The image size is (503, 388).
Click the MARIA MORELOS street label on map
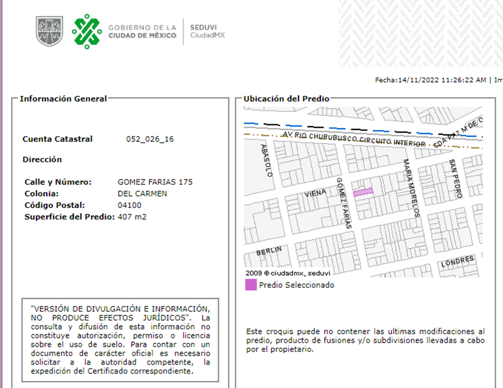411,189
